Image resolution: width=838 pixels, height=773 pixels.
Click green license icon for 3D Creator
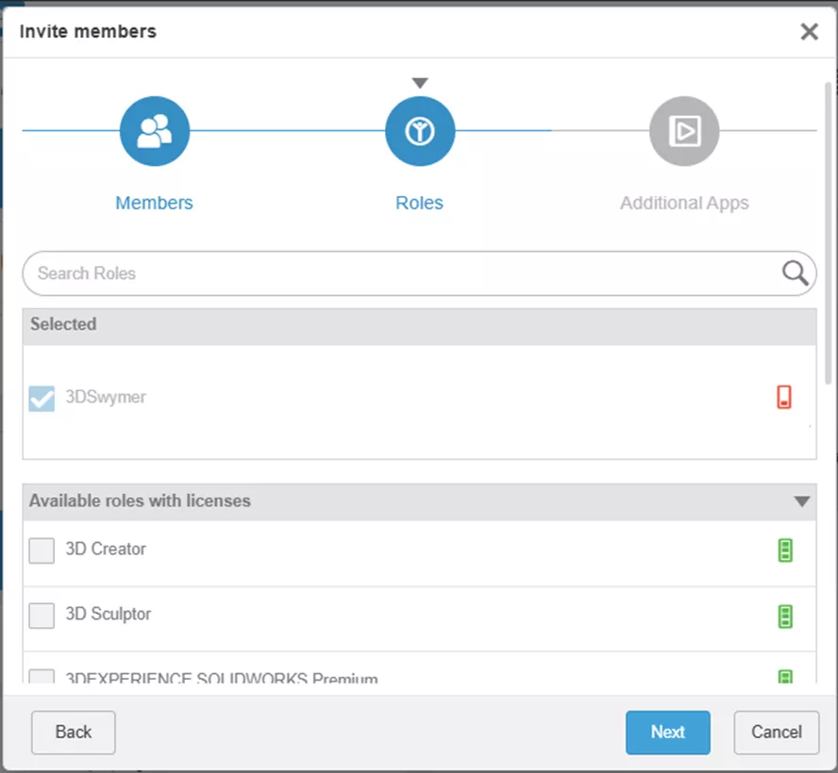(785, 551)
